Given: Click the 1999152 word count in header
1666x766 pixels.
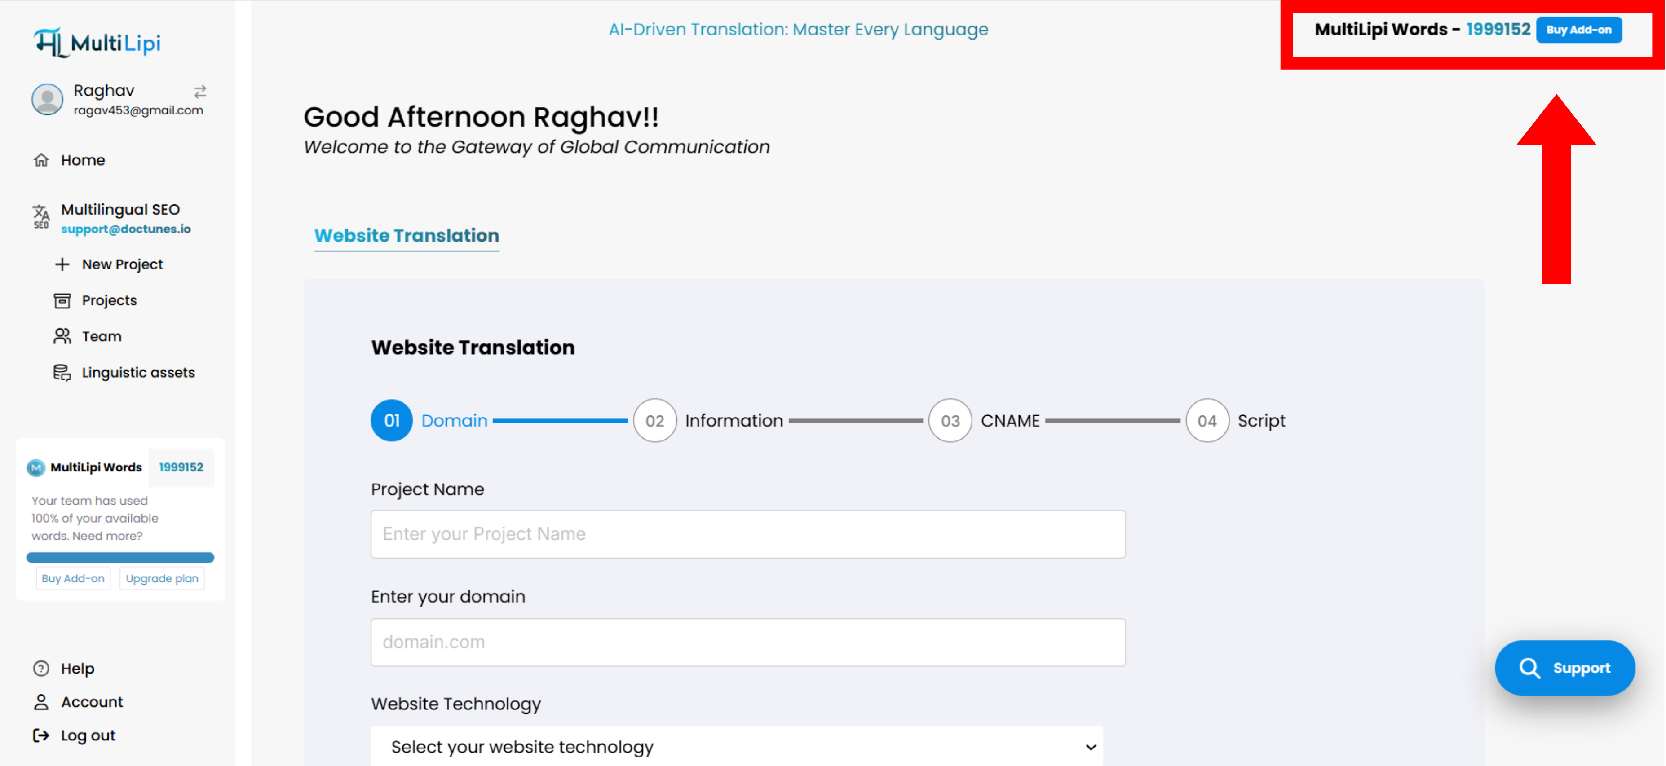Looking at the screenshot, I should 1498,30.
